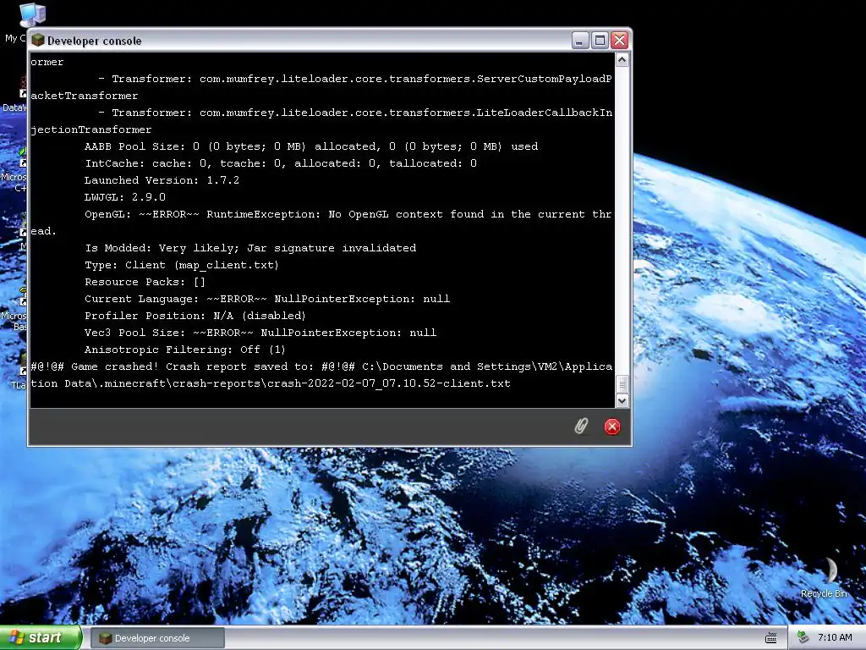Click the LiteLoaderCallbackIn transformer line
Image resolution: width=866 pixels, height=650 pixels.
pyautogui.click(x=354, y=113)
